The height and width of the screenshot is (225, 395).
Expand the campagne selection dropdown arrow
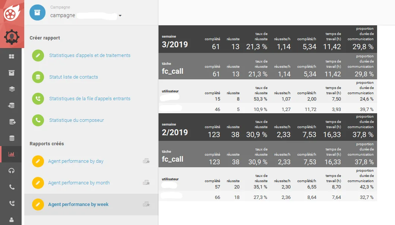click(x=120, y=16)
